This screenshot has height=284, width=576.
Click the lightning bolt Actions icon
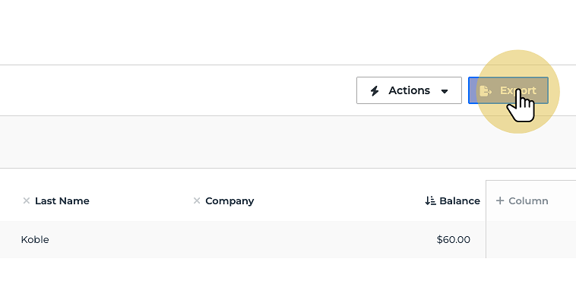[375, 90]
